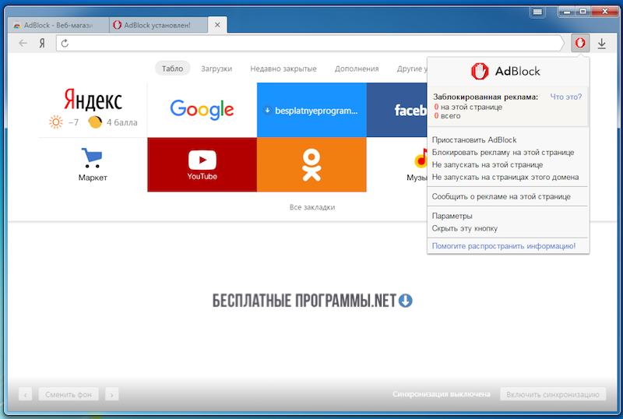Click the AdBlock extension toolbar icon

(580, 43)
